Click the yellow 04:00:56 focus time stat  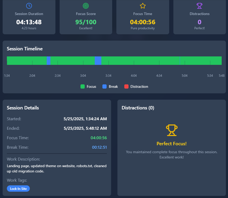point(143,22)
